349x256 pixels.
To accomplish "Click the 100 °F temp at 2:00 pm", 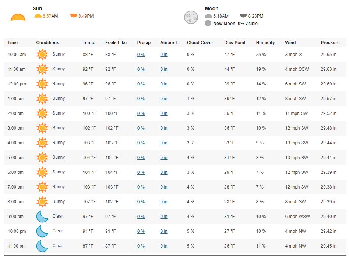I will 89,113.
